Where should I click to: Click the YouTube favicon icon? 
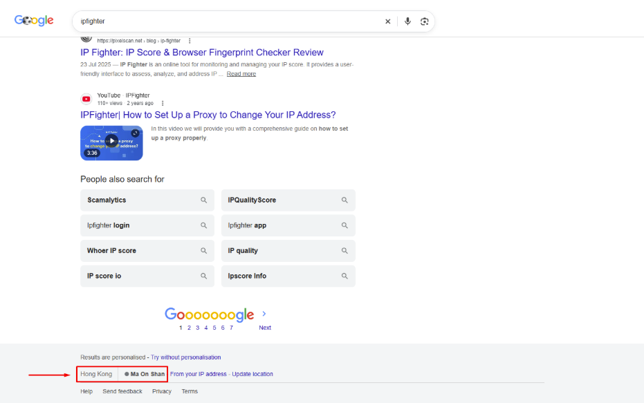click(86, 99)
